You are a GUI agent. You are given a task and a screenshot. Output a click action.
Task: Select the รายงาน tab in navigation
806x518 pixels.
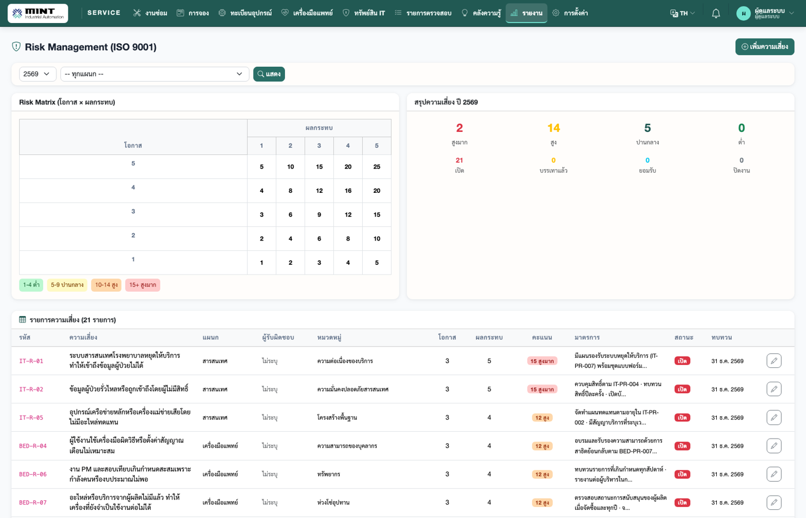tap(526, 13)
